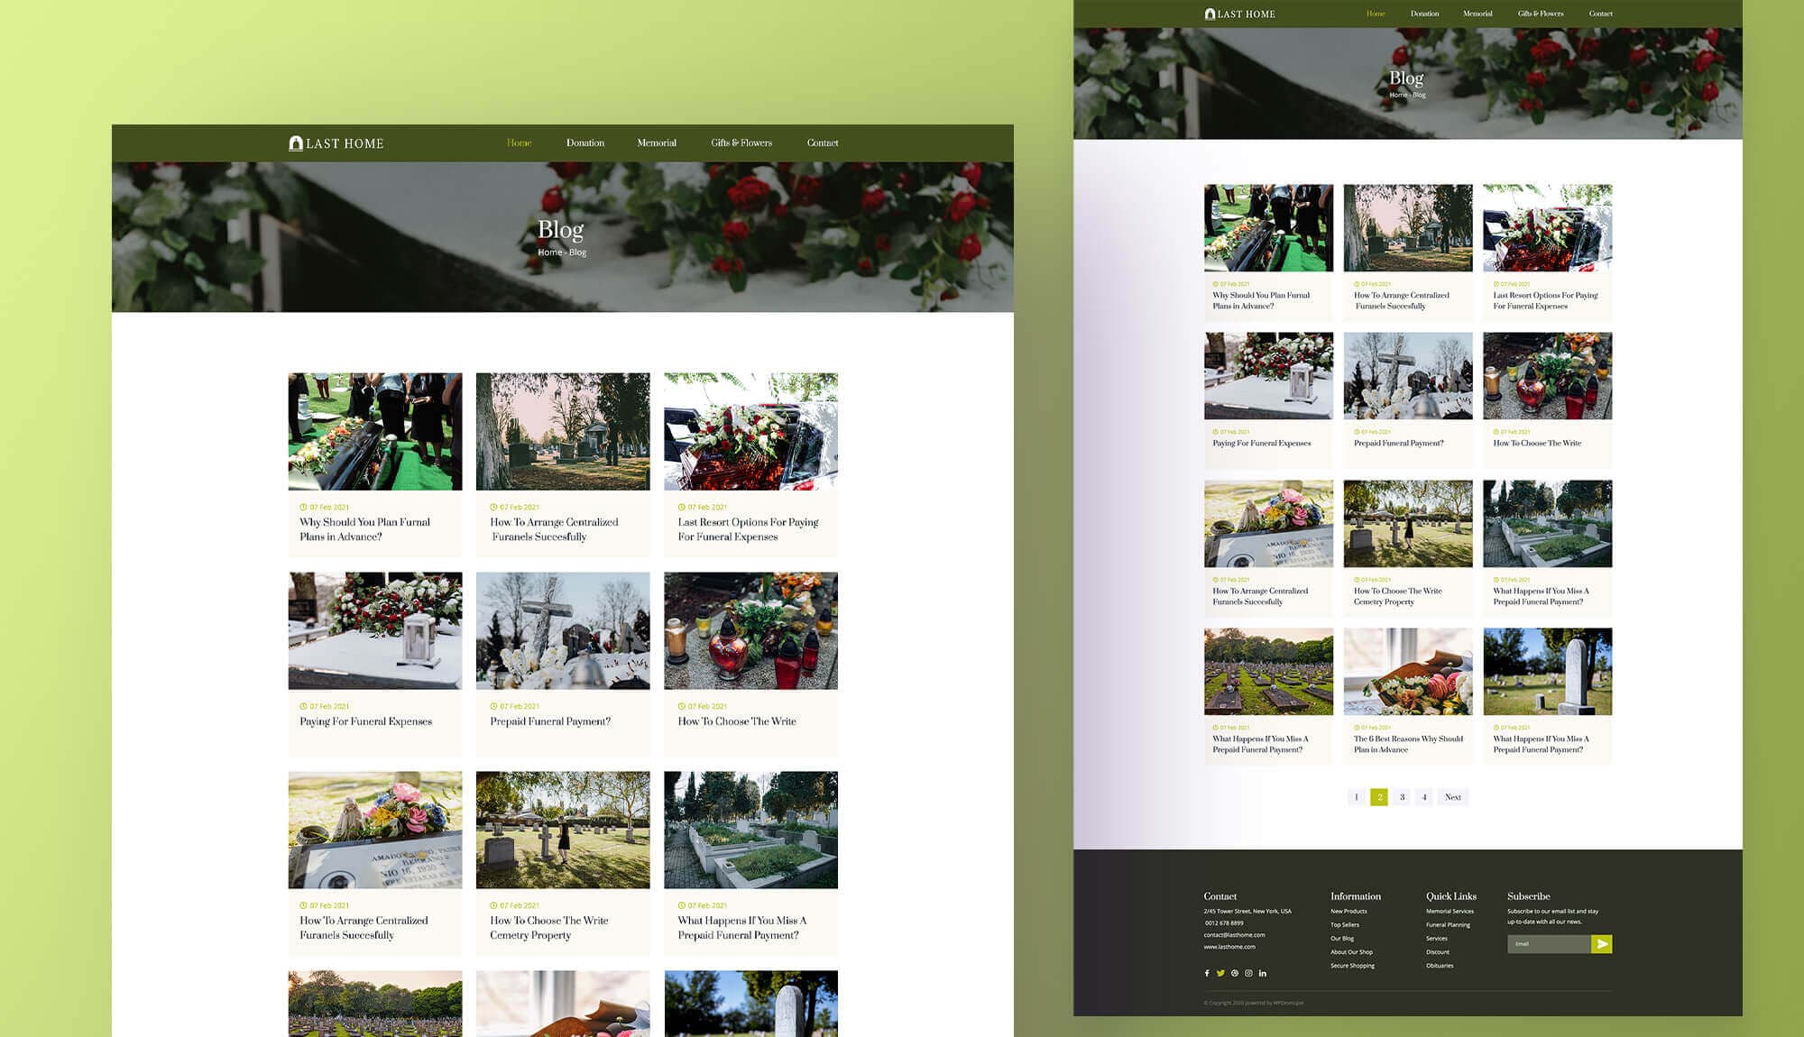Click the Home breadcrumb under the left Blog title
This screenshot has height=1037, width=1804.
(x=549, y=252)
